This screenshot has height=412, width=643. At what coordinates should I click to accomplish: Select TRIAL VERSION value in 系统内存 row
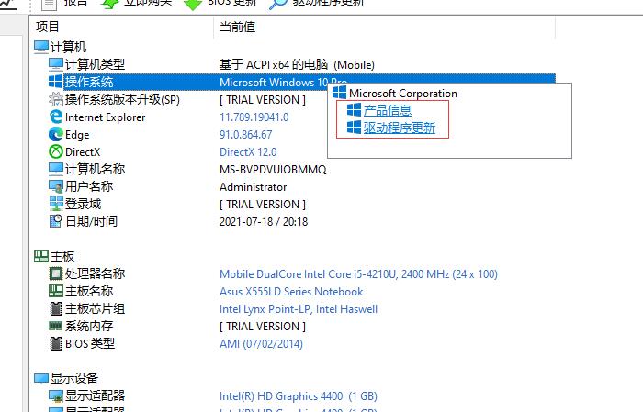[263, 327]
